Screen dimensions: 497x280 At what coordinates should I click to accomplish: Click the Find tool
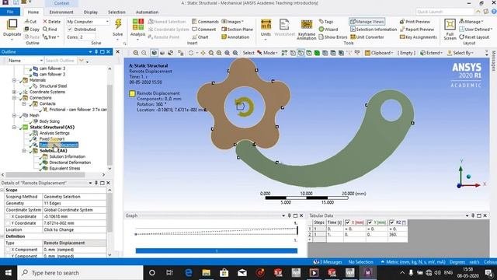point(50,30)
